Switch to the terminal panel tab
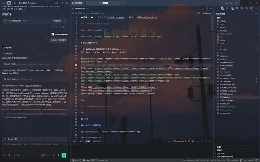Viewport: 260px width, 162px height. click(88, 141)
